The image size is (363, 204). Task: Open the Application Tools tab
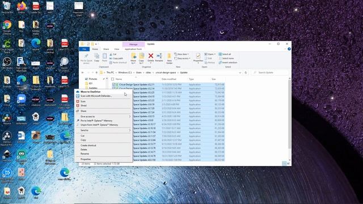point(133,49)
